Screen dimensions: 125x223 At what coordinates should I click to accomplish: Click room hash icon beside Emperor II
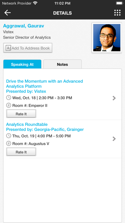[x=9, y=105]
